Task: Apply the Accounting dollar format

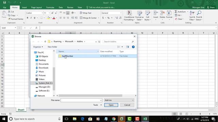Action: (x=103, y=18)
